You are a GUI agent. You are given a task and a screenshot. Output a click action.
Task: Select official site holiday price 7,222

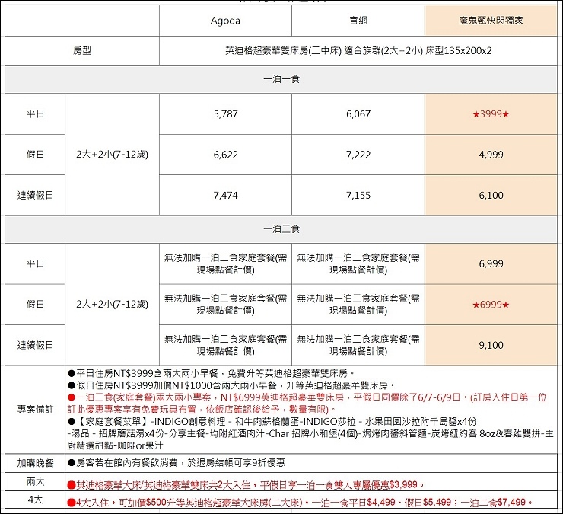358,155
